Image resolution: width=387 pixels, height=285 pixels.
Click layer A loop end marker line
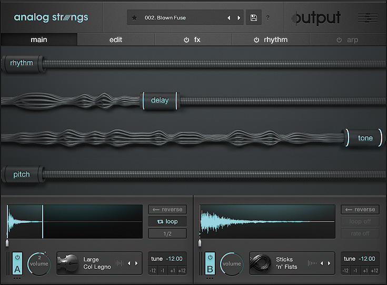(43, 222)
